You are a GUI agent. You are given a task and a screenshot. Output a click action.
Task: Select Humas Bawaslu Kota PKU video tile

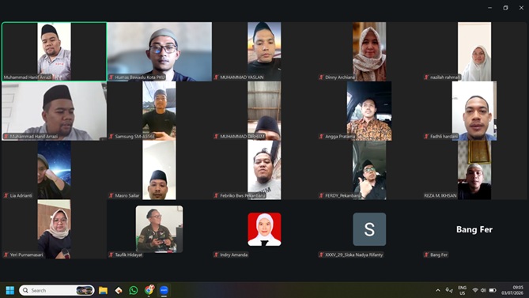[160, 51]
